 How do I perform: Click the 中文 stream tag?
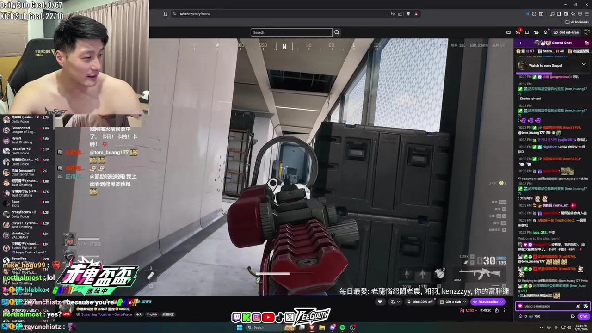pos(139,314)
